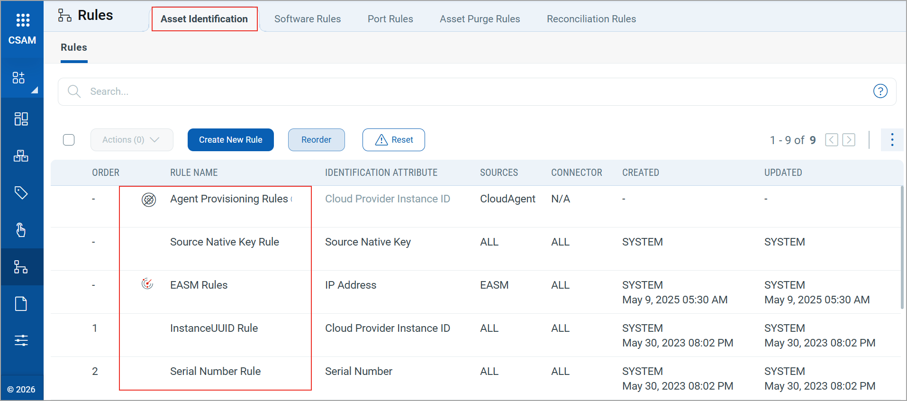Screen dimensions: 907x401
Task: Open the three-dot table options menu
Action: point(892,140)
